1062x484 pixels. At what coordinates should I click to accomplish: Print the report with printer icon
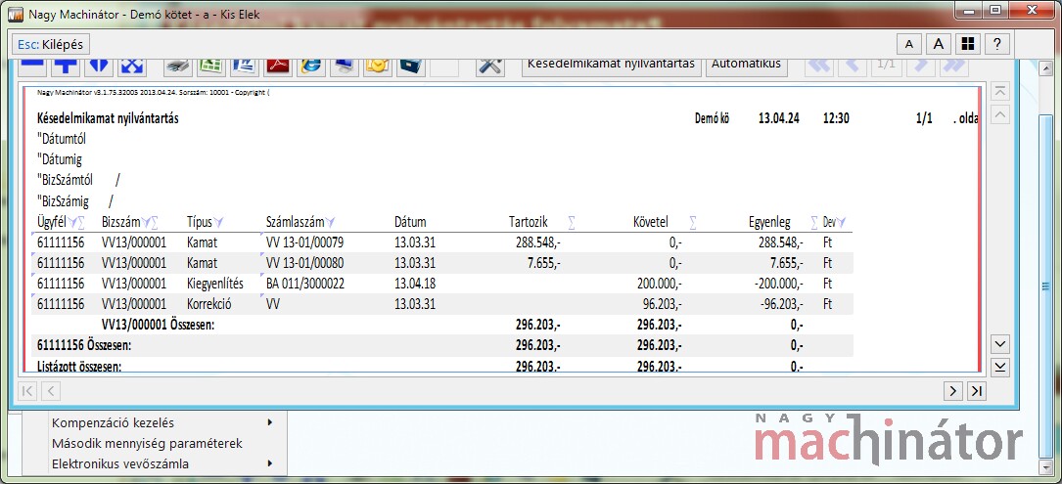[x=178, y=66]
